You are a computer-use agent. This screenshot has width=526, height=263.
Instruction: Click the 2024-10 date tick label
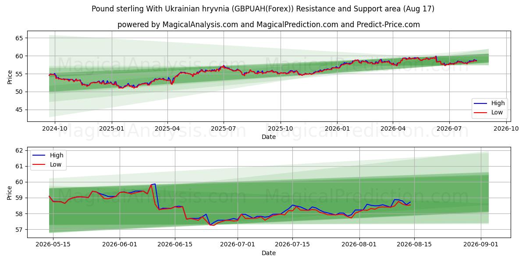[55, 129]
